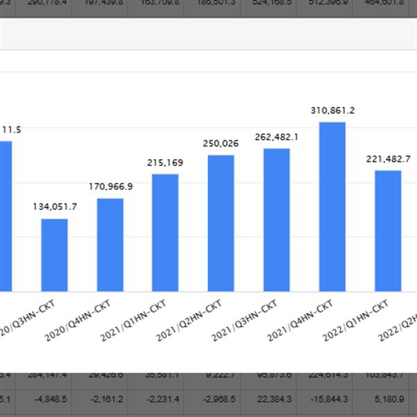Click axis label 2021/Q4HN-CKT
Image resolution: width=417 pixels, height=417 pixels.
300,320
